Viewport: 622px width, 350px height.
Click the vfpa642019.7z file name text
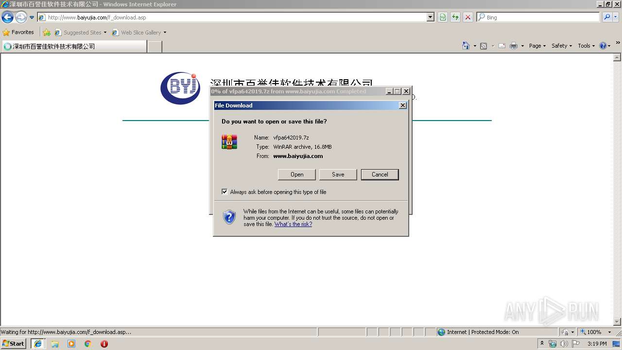coord(291,138)
